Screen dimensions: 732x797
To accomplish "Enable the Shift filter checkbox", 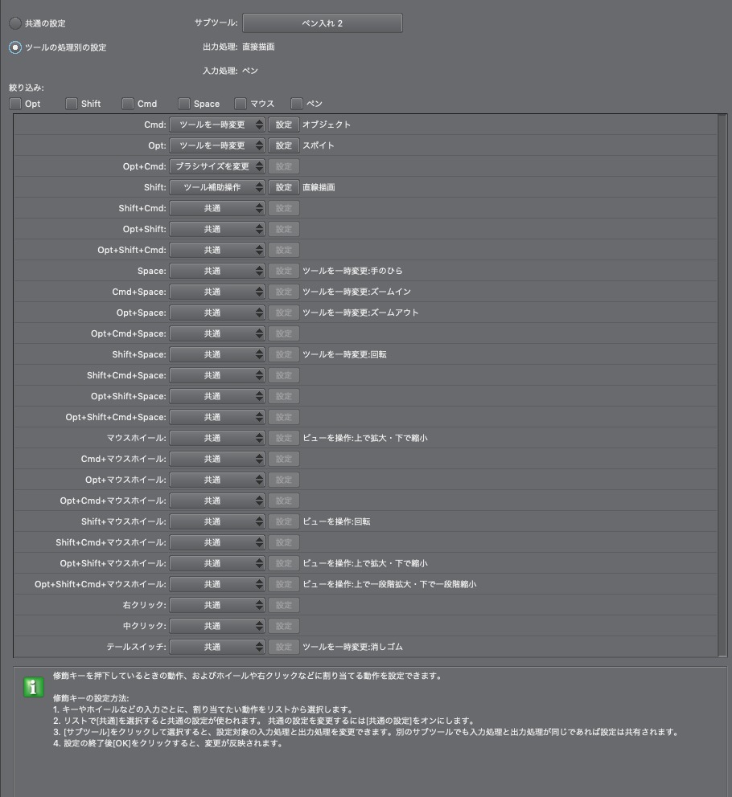I will click(x=72, y=104).
